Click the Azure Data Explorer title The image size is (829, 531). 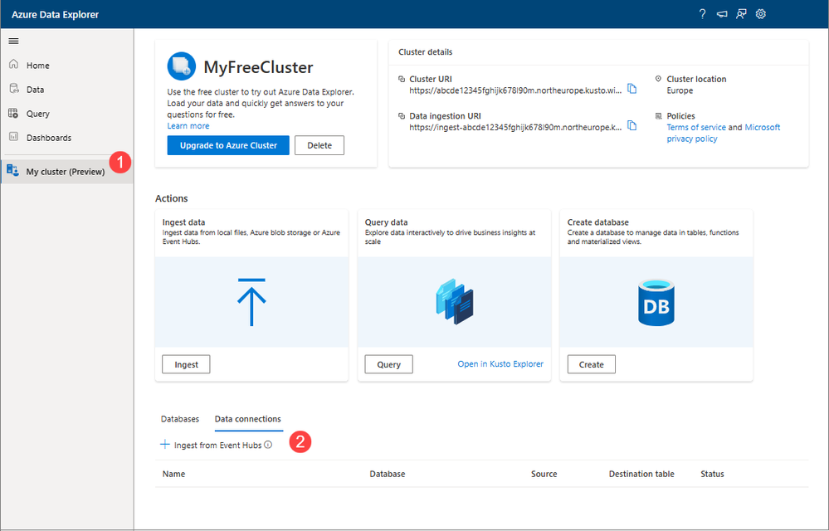coord(56,14)
